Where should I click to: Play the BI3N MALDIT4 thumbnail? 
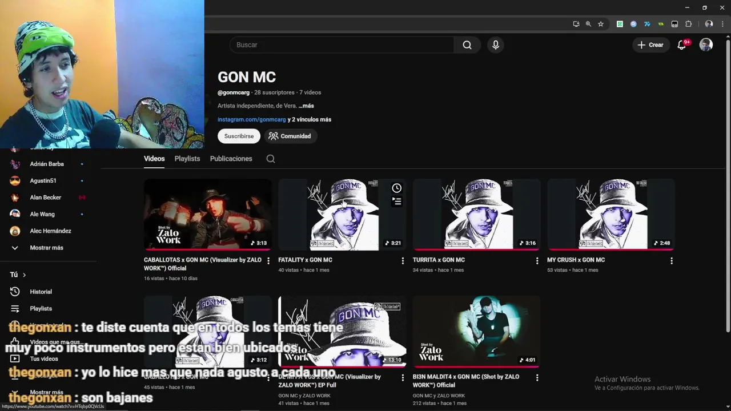tap(477, 332)
